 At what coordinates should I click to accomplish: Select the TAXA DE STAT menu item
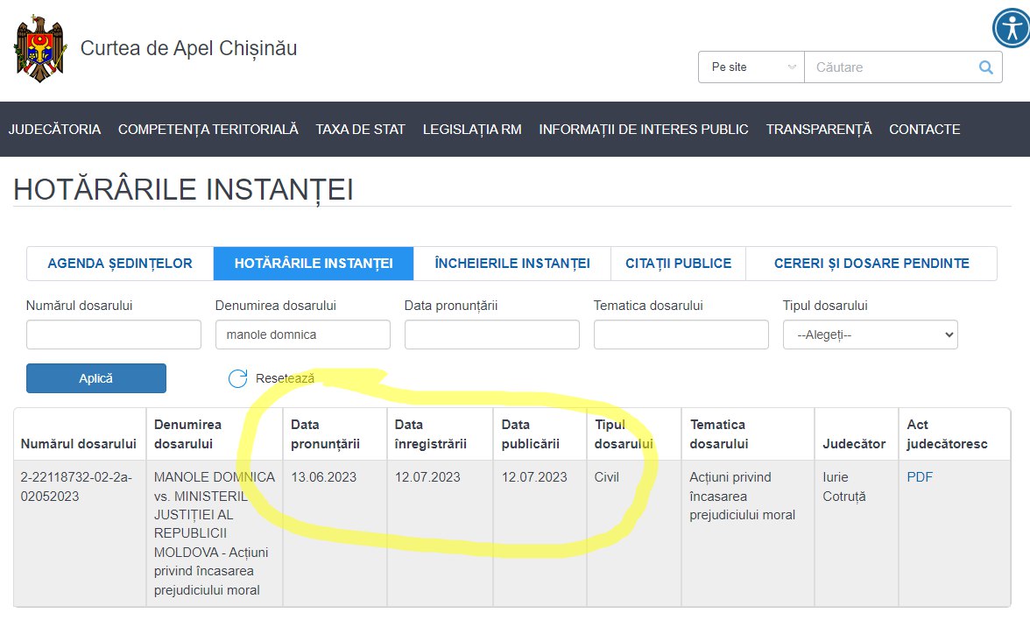pyautogui.click(x=360, y=130)
